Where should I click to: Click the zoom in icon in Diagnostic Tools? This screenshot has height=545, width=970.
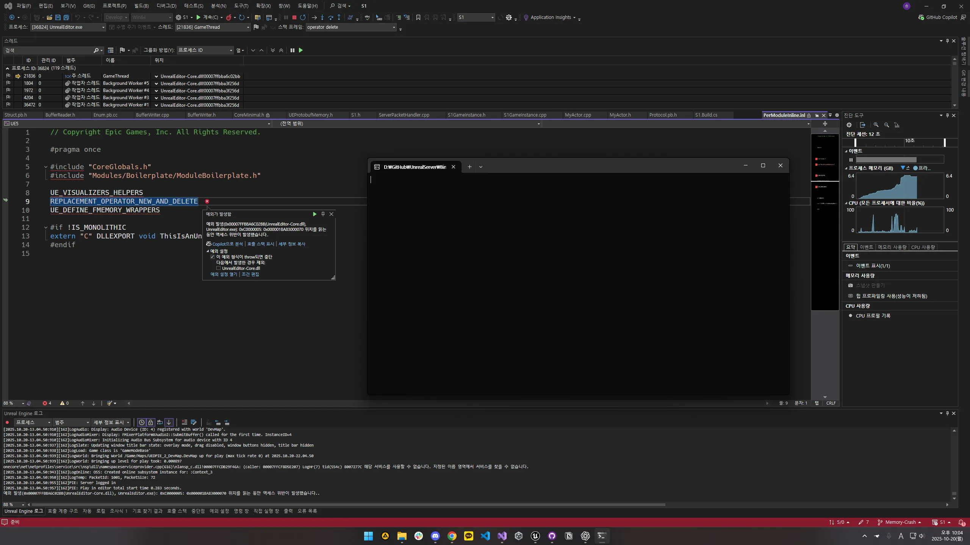coord(876,125)
